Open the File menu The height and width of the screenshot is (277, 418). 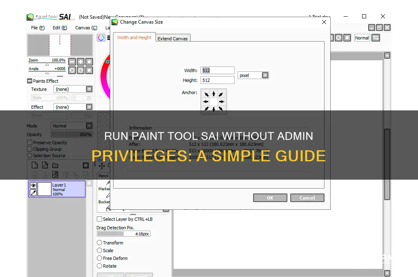pyautogui.click(x=38, y=28)
